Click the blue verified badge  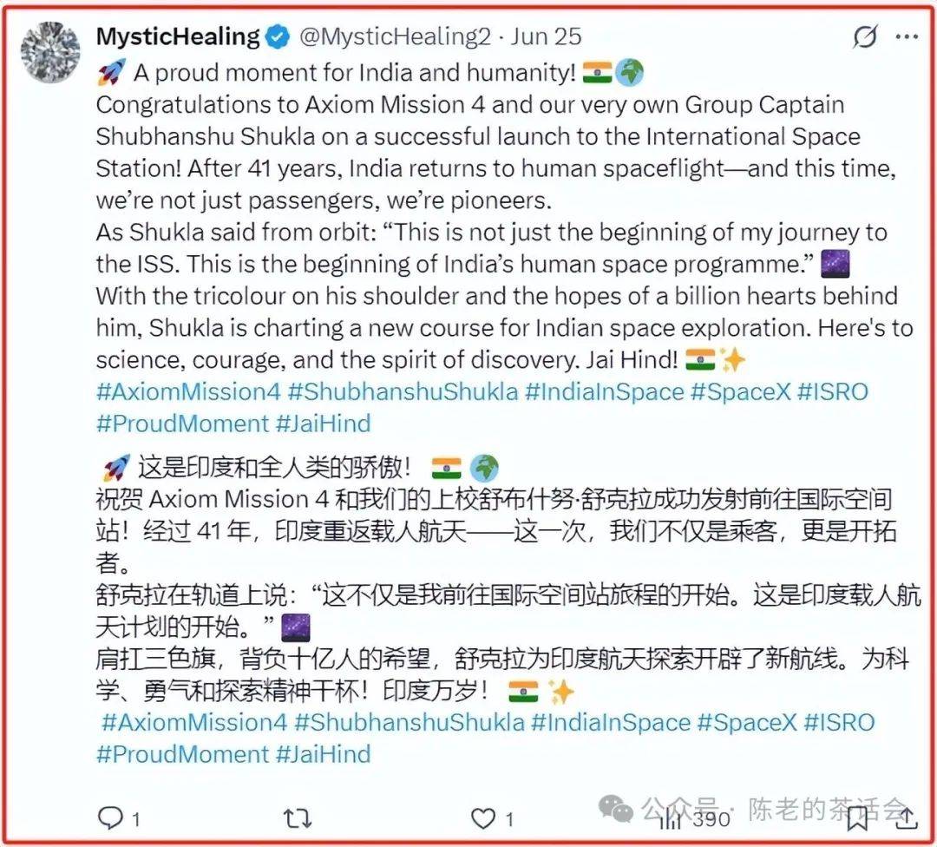[x=277, y=37]
